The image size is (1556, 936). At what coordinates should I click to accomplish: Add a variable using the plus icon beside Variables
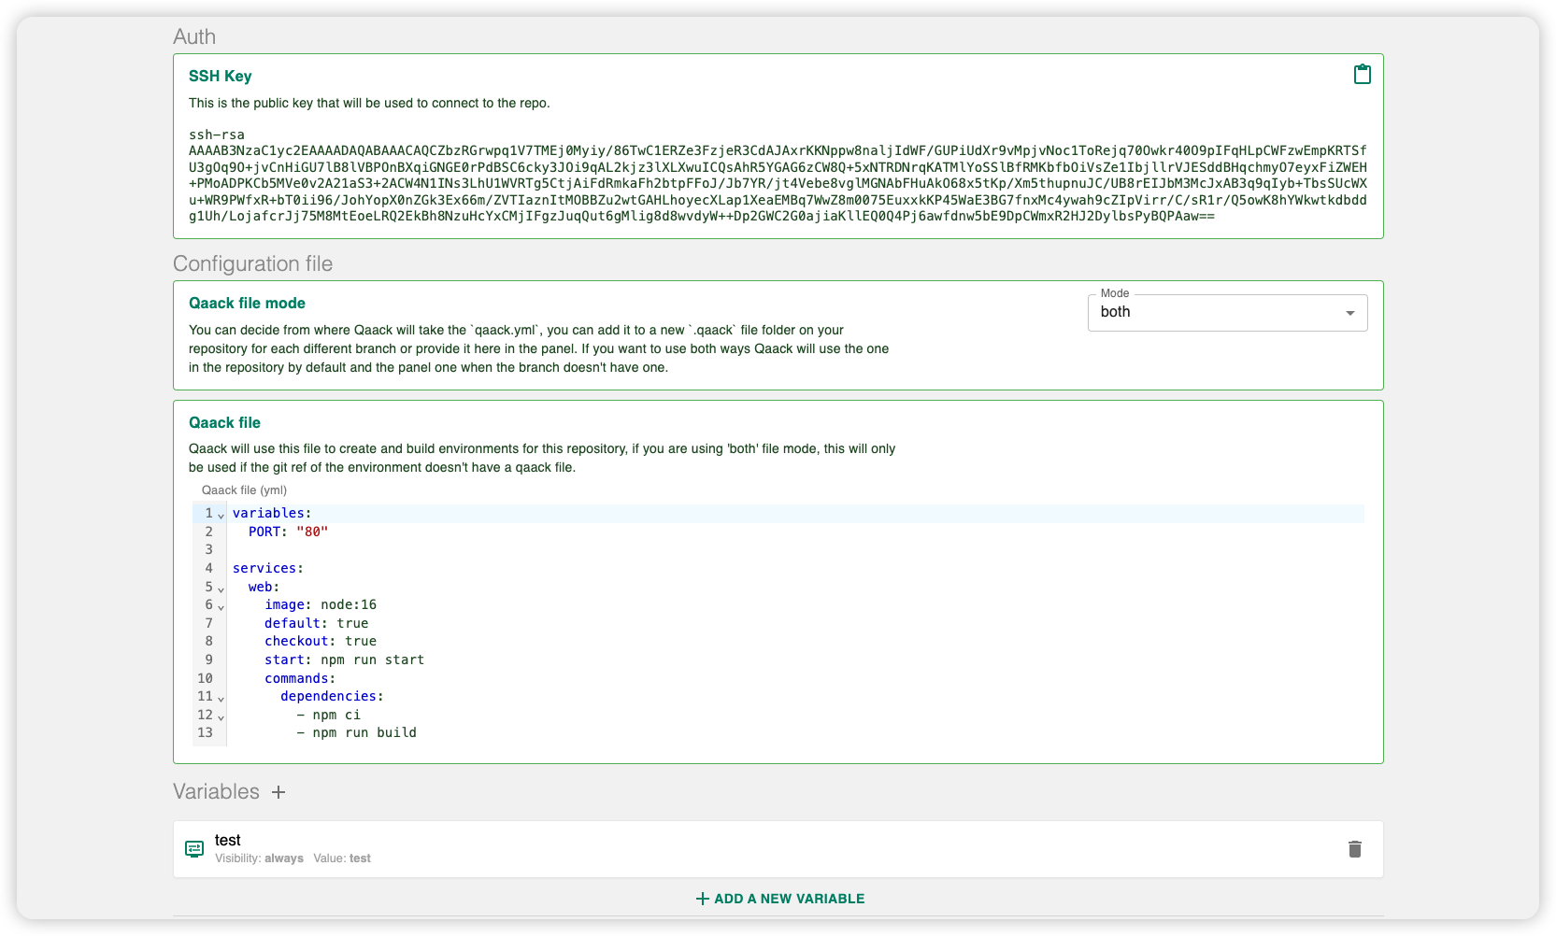tap(278, 792)
